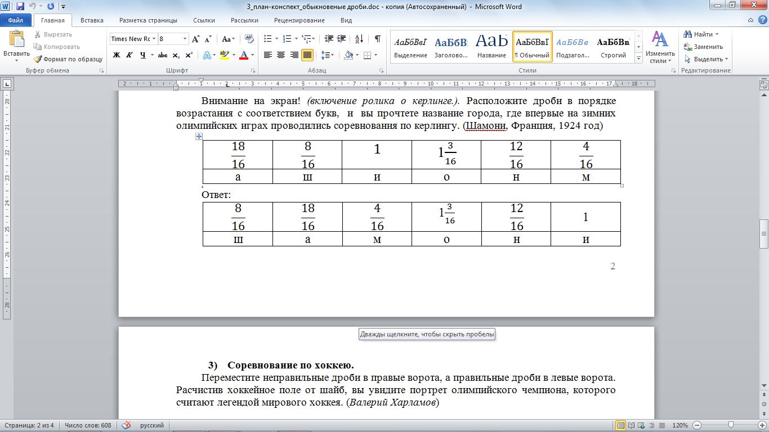Screen dimensions: 769x432
Task: Click the vertical scrollbar thumb
Action: pyautogui.click(x=764, y=233)
